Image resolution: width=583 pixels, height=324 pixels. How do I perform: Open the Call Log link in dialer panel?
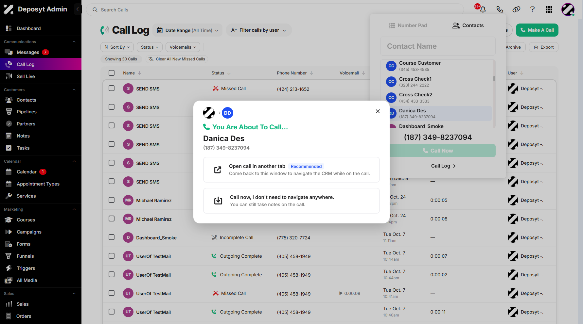click(443, 166)
